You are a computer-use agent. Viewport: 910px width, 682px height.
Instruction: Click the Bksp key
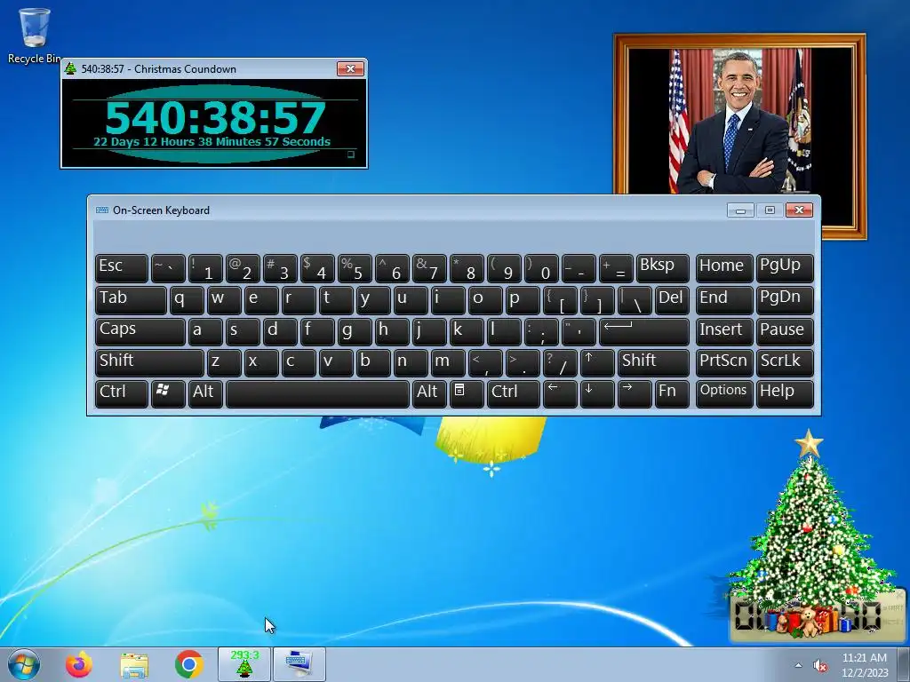click(663, 268)
